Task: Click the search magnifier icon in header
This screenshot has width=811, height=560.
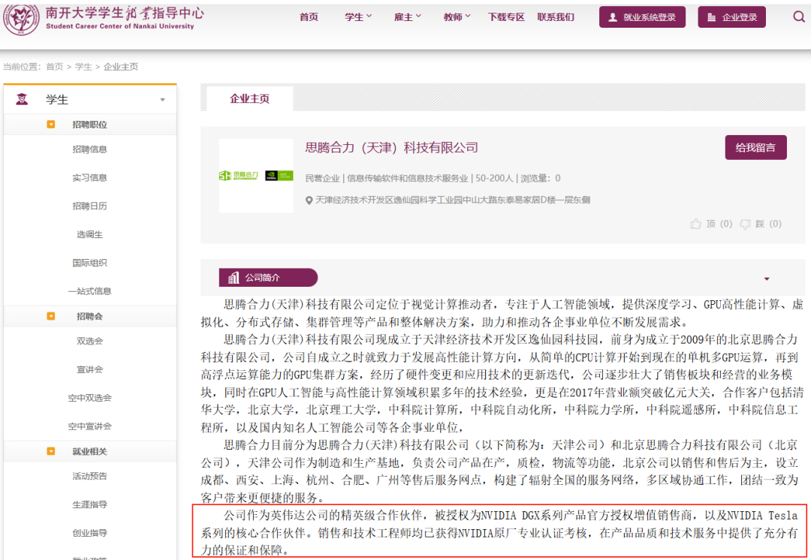Action: (798, 17)
